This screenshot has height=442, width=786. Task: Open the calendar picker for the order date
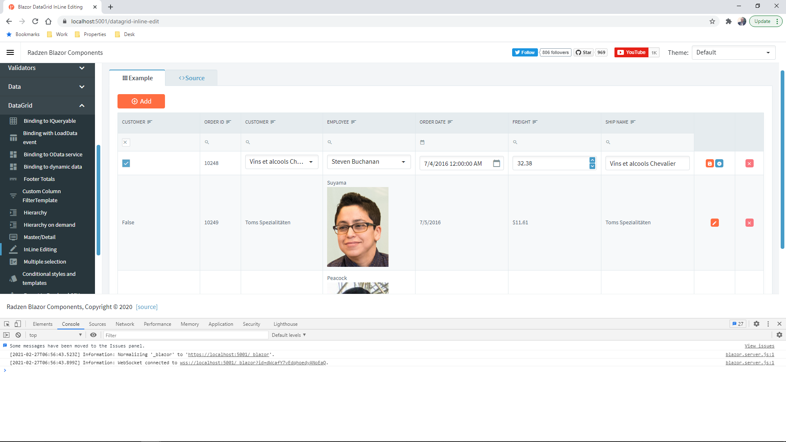(x=497, y=163)
